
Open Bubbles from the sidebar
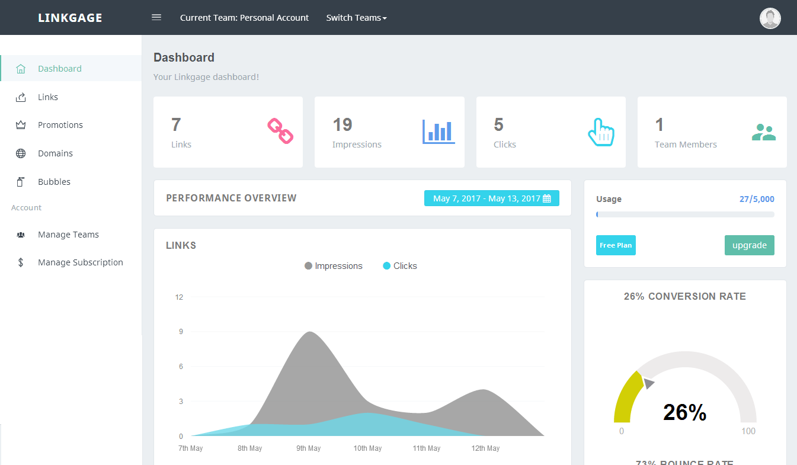coord(71,182)
